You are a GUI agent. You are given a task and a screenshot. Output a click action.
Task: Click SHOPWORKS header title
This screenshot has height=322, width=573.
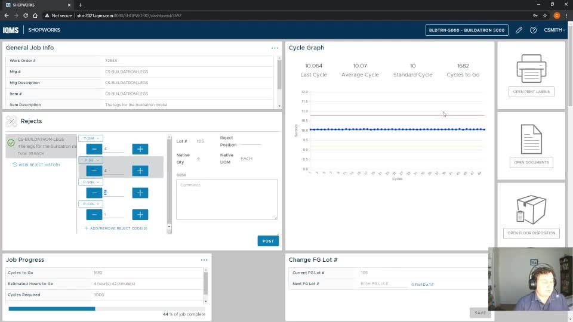click(44, 30)
